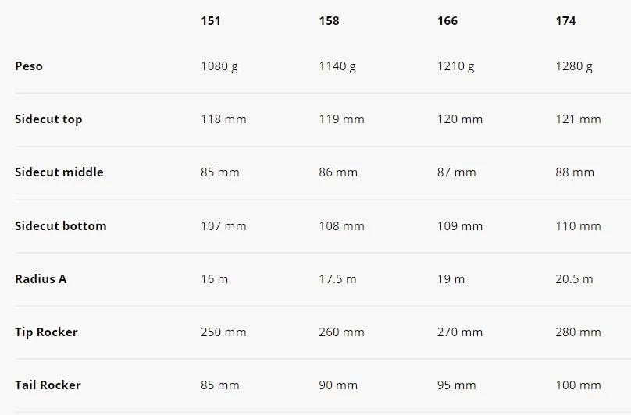Click the 166 size column header
This screenshot has height=415, width=631.
(x=447, y=21)
